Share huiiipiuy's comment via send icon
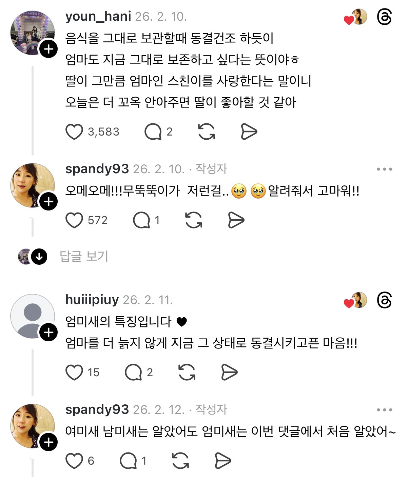The height and width of the screenshot is (482, 409). click(229, 372)
